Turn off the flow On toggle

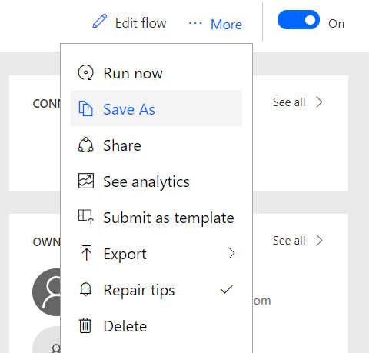tap(298, 20)
